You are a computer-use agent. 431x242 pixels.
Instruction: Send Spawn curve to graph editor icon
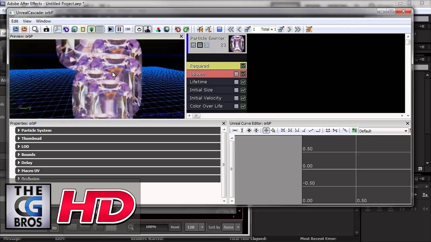[243, 74]
